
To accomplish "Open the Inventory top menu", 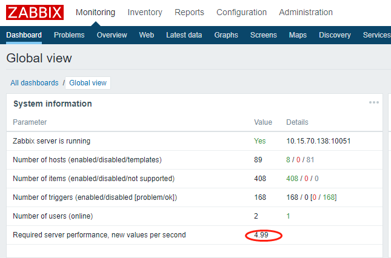I will pyautogui.click(x=145, y=12).
